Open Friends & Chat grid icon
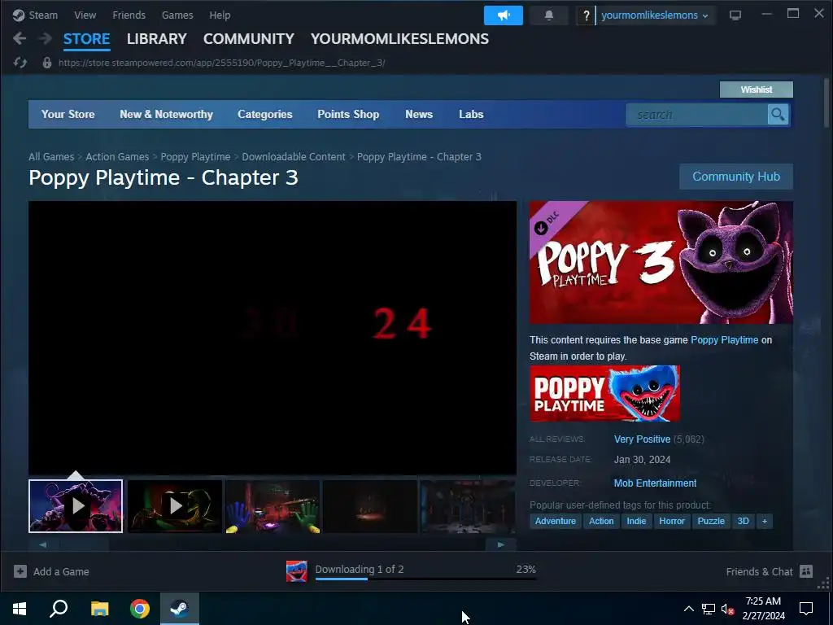Image resolution: width=833 pixels, height=625 pixels. point(806,571)
